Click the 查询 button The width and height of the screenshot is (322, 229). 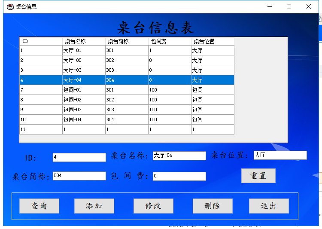39,206
